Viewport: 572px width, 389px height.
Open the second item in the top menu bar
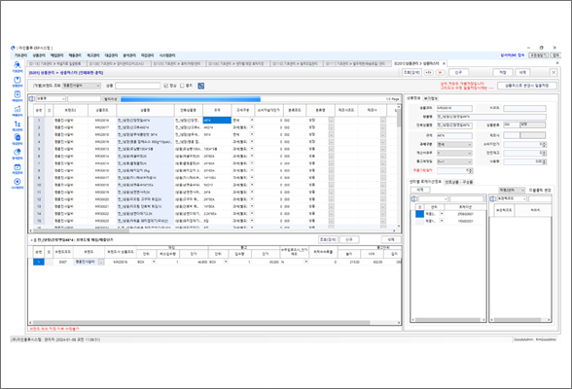[39, 55]
